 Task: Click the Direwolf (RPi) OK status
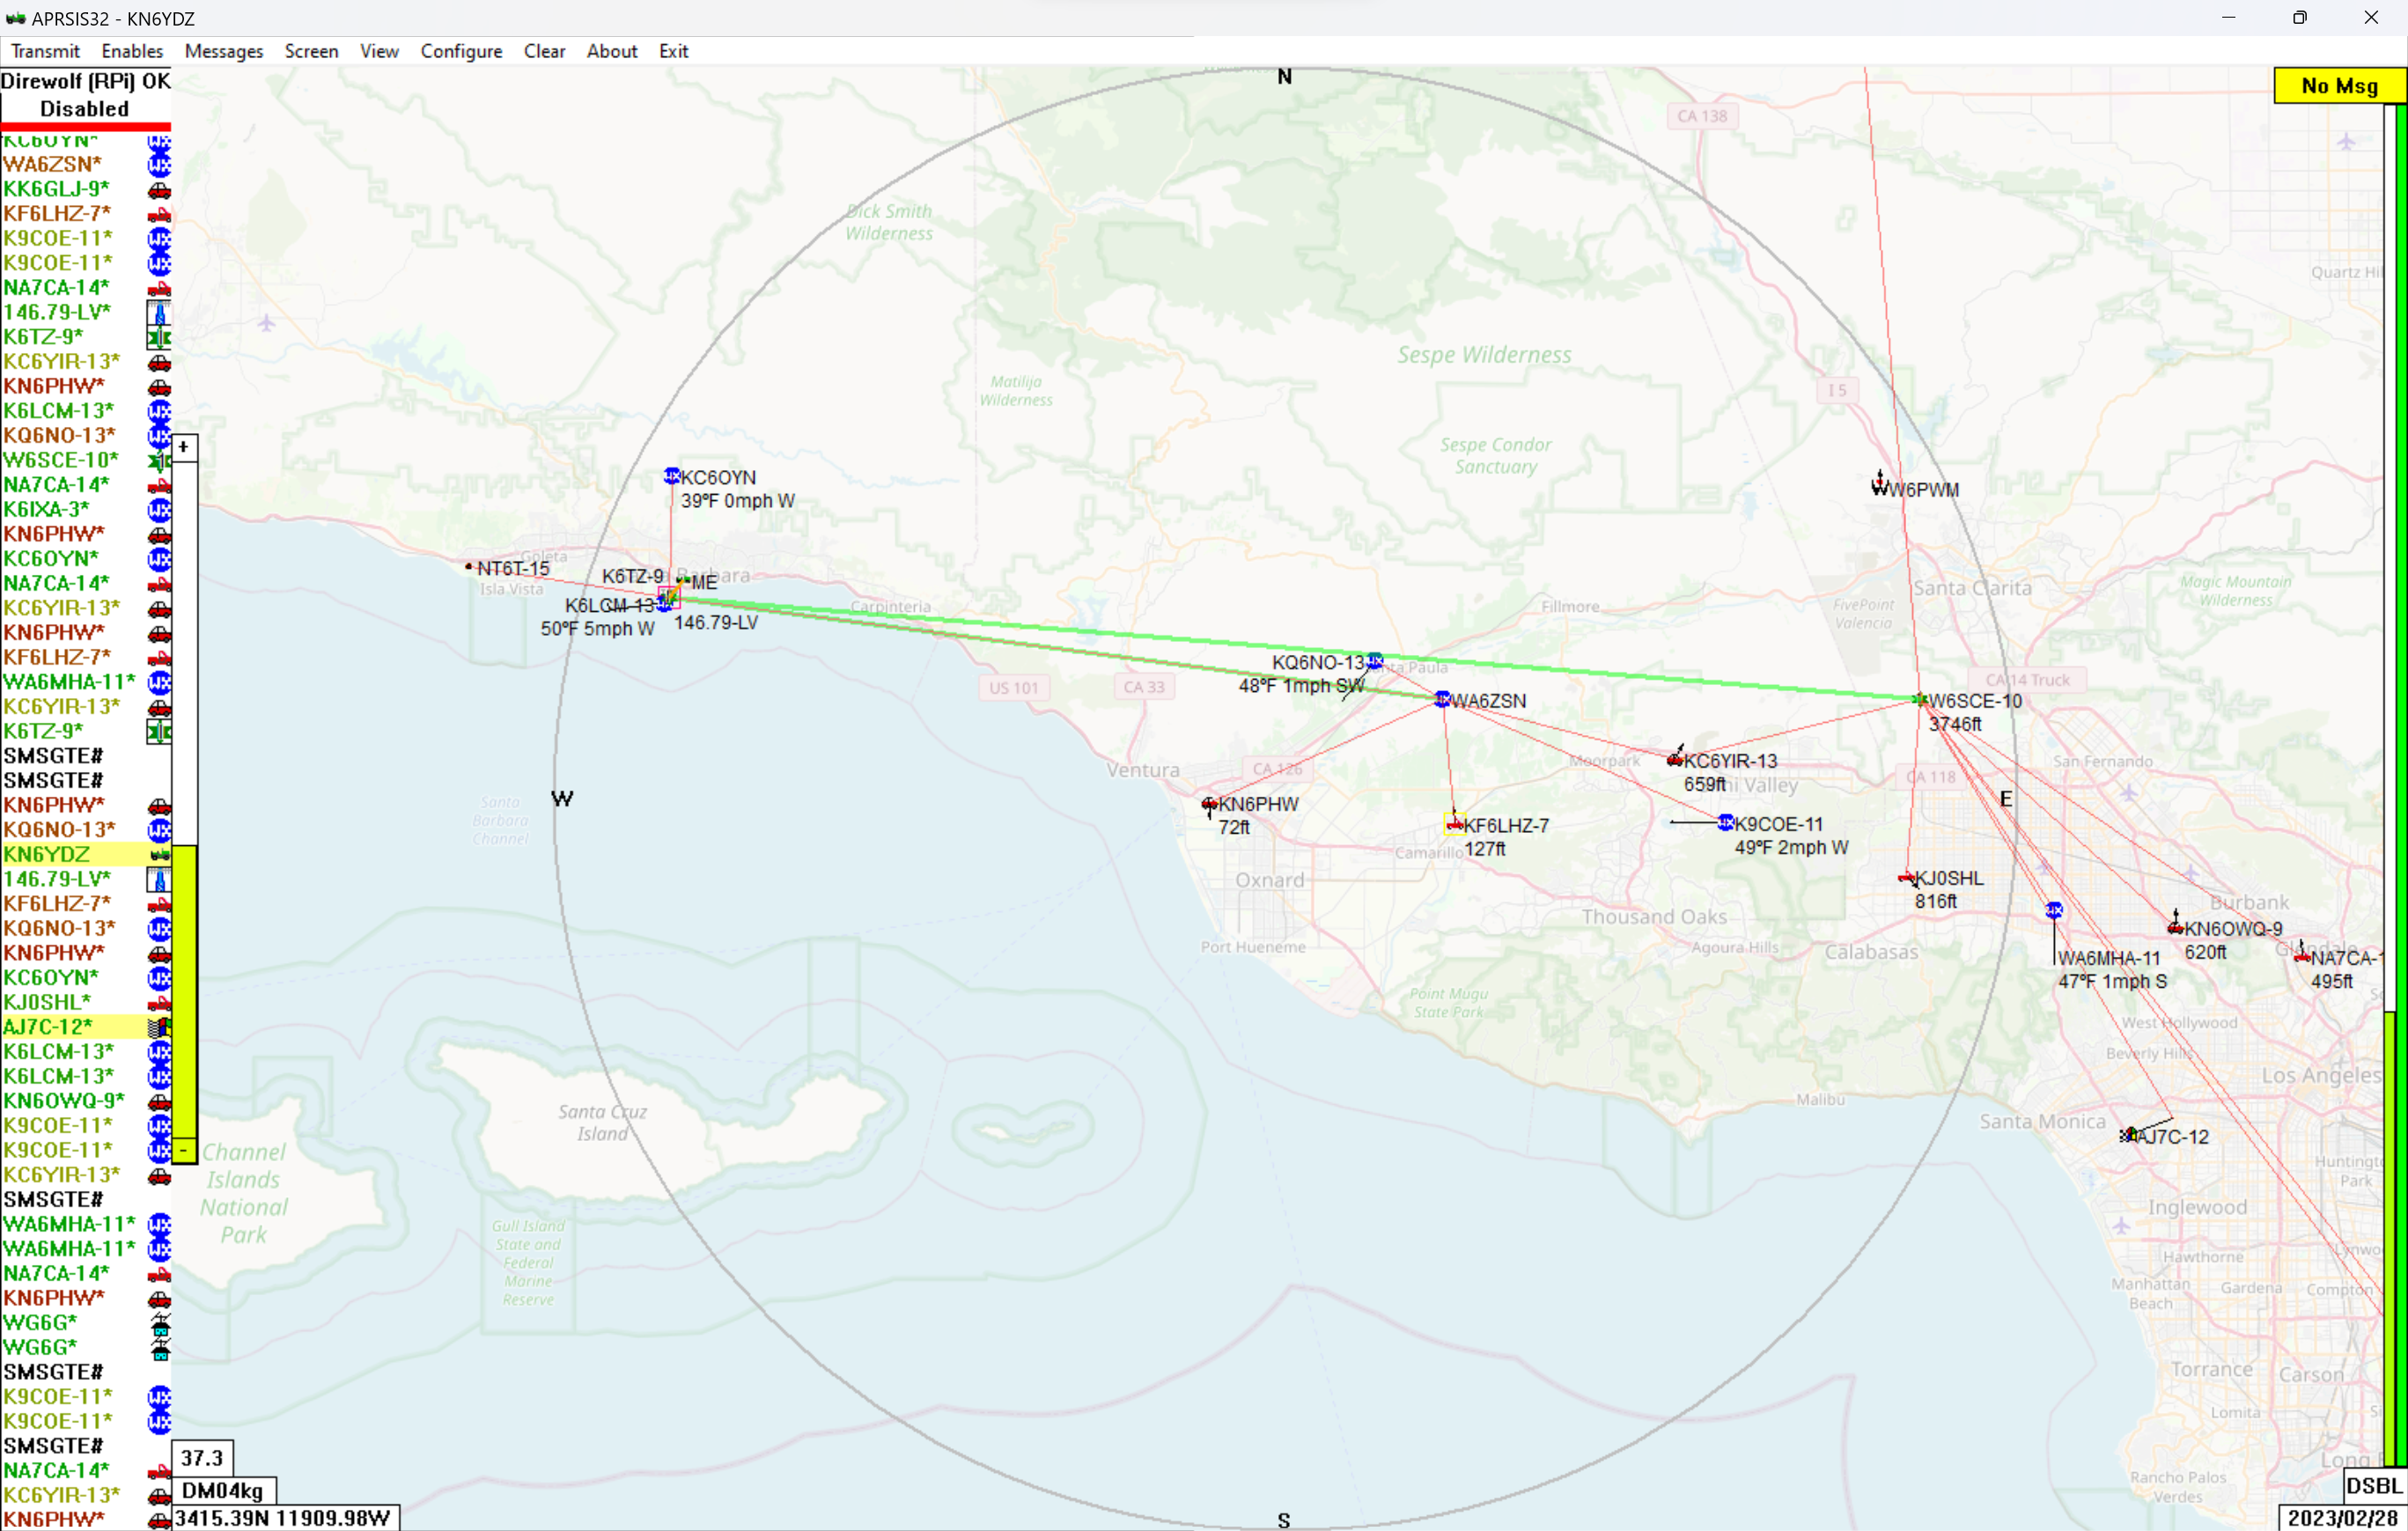(86, 81)
